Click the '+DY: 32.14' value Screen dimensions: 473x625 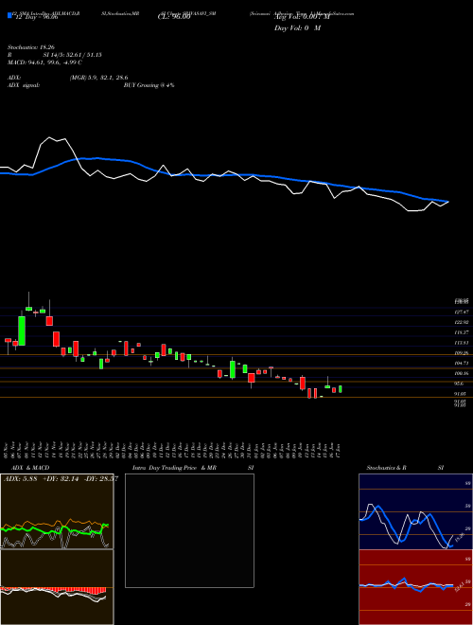61,479
